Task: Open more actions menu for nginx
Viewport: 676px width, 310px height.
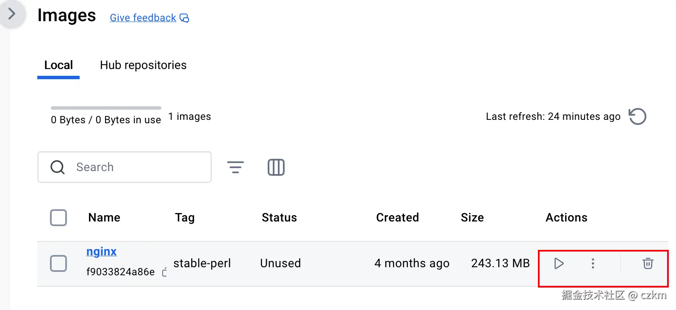Action: click(593, 263)
